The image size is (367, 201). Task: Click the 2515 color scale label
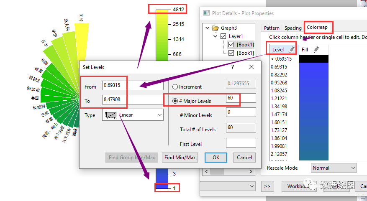coord(178,24)
